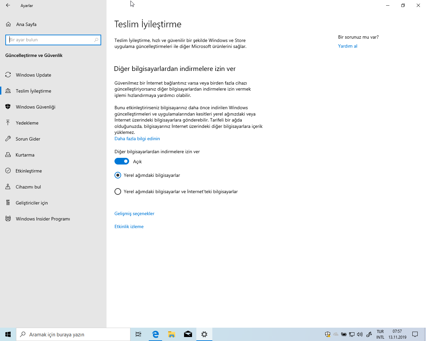Open the notification action center

(x=415, y=334)
